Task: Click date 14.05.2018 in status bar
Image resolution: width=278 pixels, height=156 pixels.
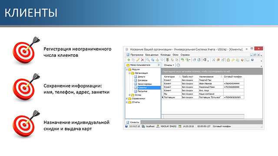Action: [x=188, y=126]
